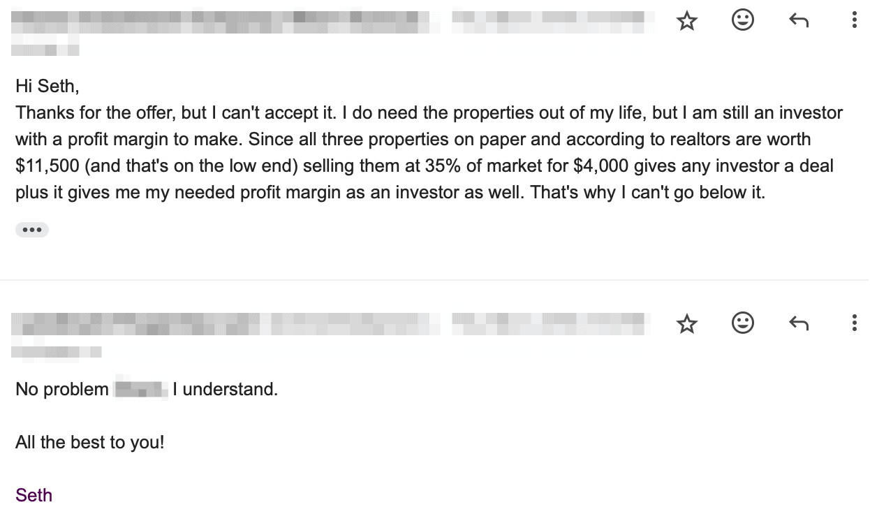
Task: Click the "Hi Seth," greeting line
Action: 47,86
